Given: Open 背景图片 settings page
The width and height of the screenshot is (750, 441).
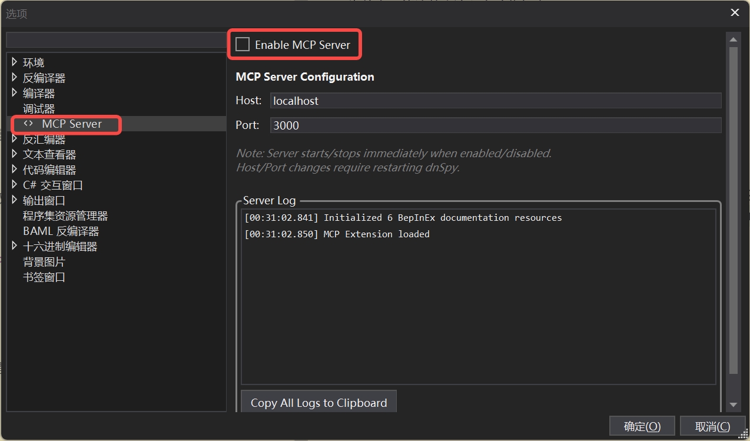Looking at the screenshot, I should click(44, 262).
